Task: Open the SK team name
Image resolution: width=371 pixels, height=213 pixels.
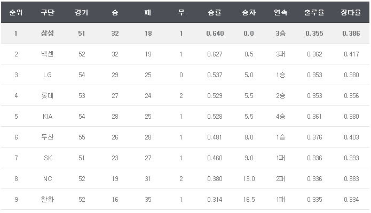Action: point(48,158)
